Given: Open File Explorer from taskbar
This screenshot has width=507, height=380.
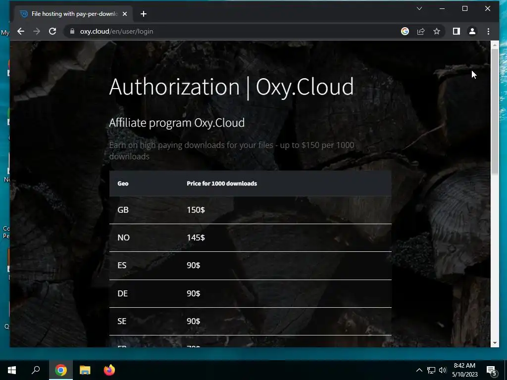Looking at the screenshot, I should coord(85,370).
